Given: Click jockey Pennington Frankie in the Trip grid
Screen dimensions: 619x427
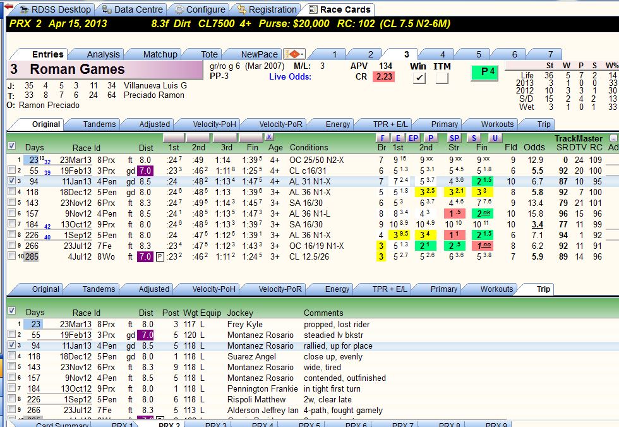Looking at the screenshot, I should [263, 388].
